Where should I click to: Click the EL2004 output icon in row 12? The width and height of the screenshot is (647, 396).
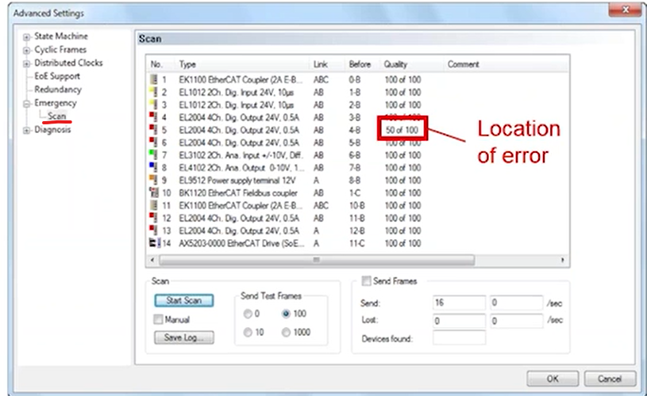153,218
